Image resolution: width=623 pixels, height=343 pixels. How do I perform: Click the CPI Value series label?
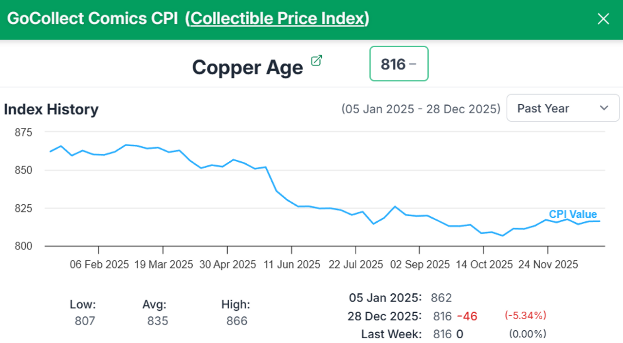click(572, 214)
